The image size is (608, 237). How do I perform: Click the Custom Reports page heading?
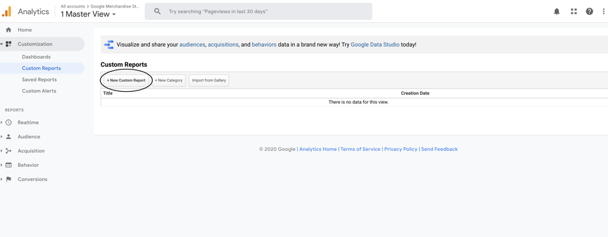[x=124, y=65]
